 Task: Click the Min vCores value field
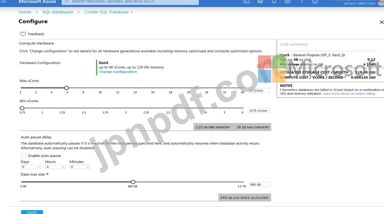259,111
